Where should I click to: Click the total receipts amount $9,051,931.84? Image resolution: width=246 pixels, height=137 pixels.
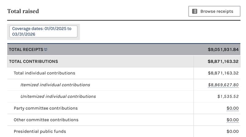223,50
